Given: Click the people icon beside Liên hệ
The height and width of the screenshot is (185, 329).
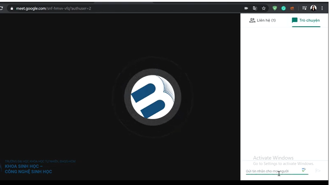Looking at the screenshot, I should [x=252, y=20].
